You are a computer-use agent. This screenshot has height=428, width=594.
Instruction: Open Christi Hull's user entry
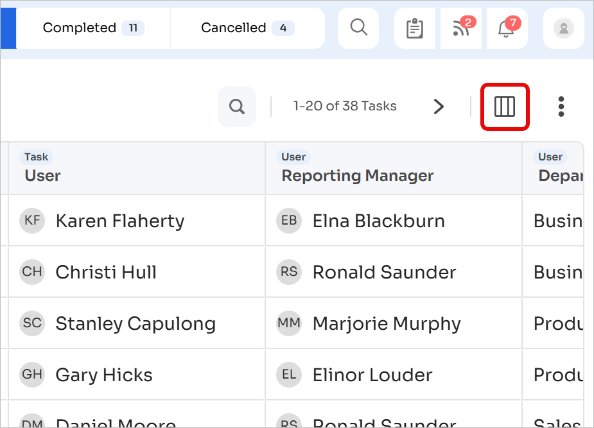pyautogui.click(x=106, y=272)
